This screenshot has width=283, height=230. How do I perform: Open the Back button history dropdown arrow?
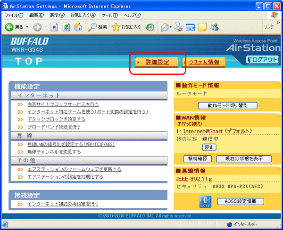[x=27, y=27]
